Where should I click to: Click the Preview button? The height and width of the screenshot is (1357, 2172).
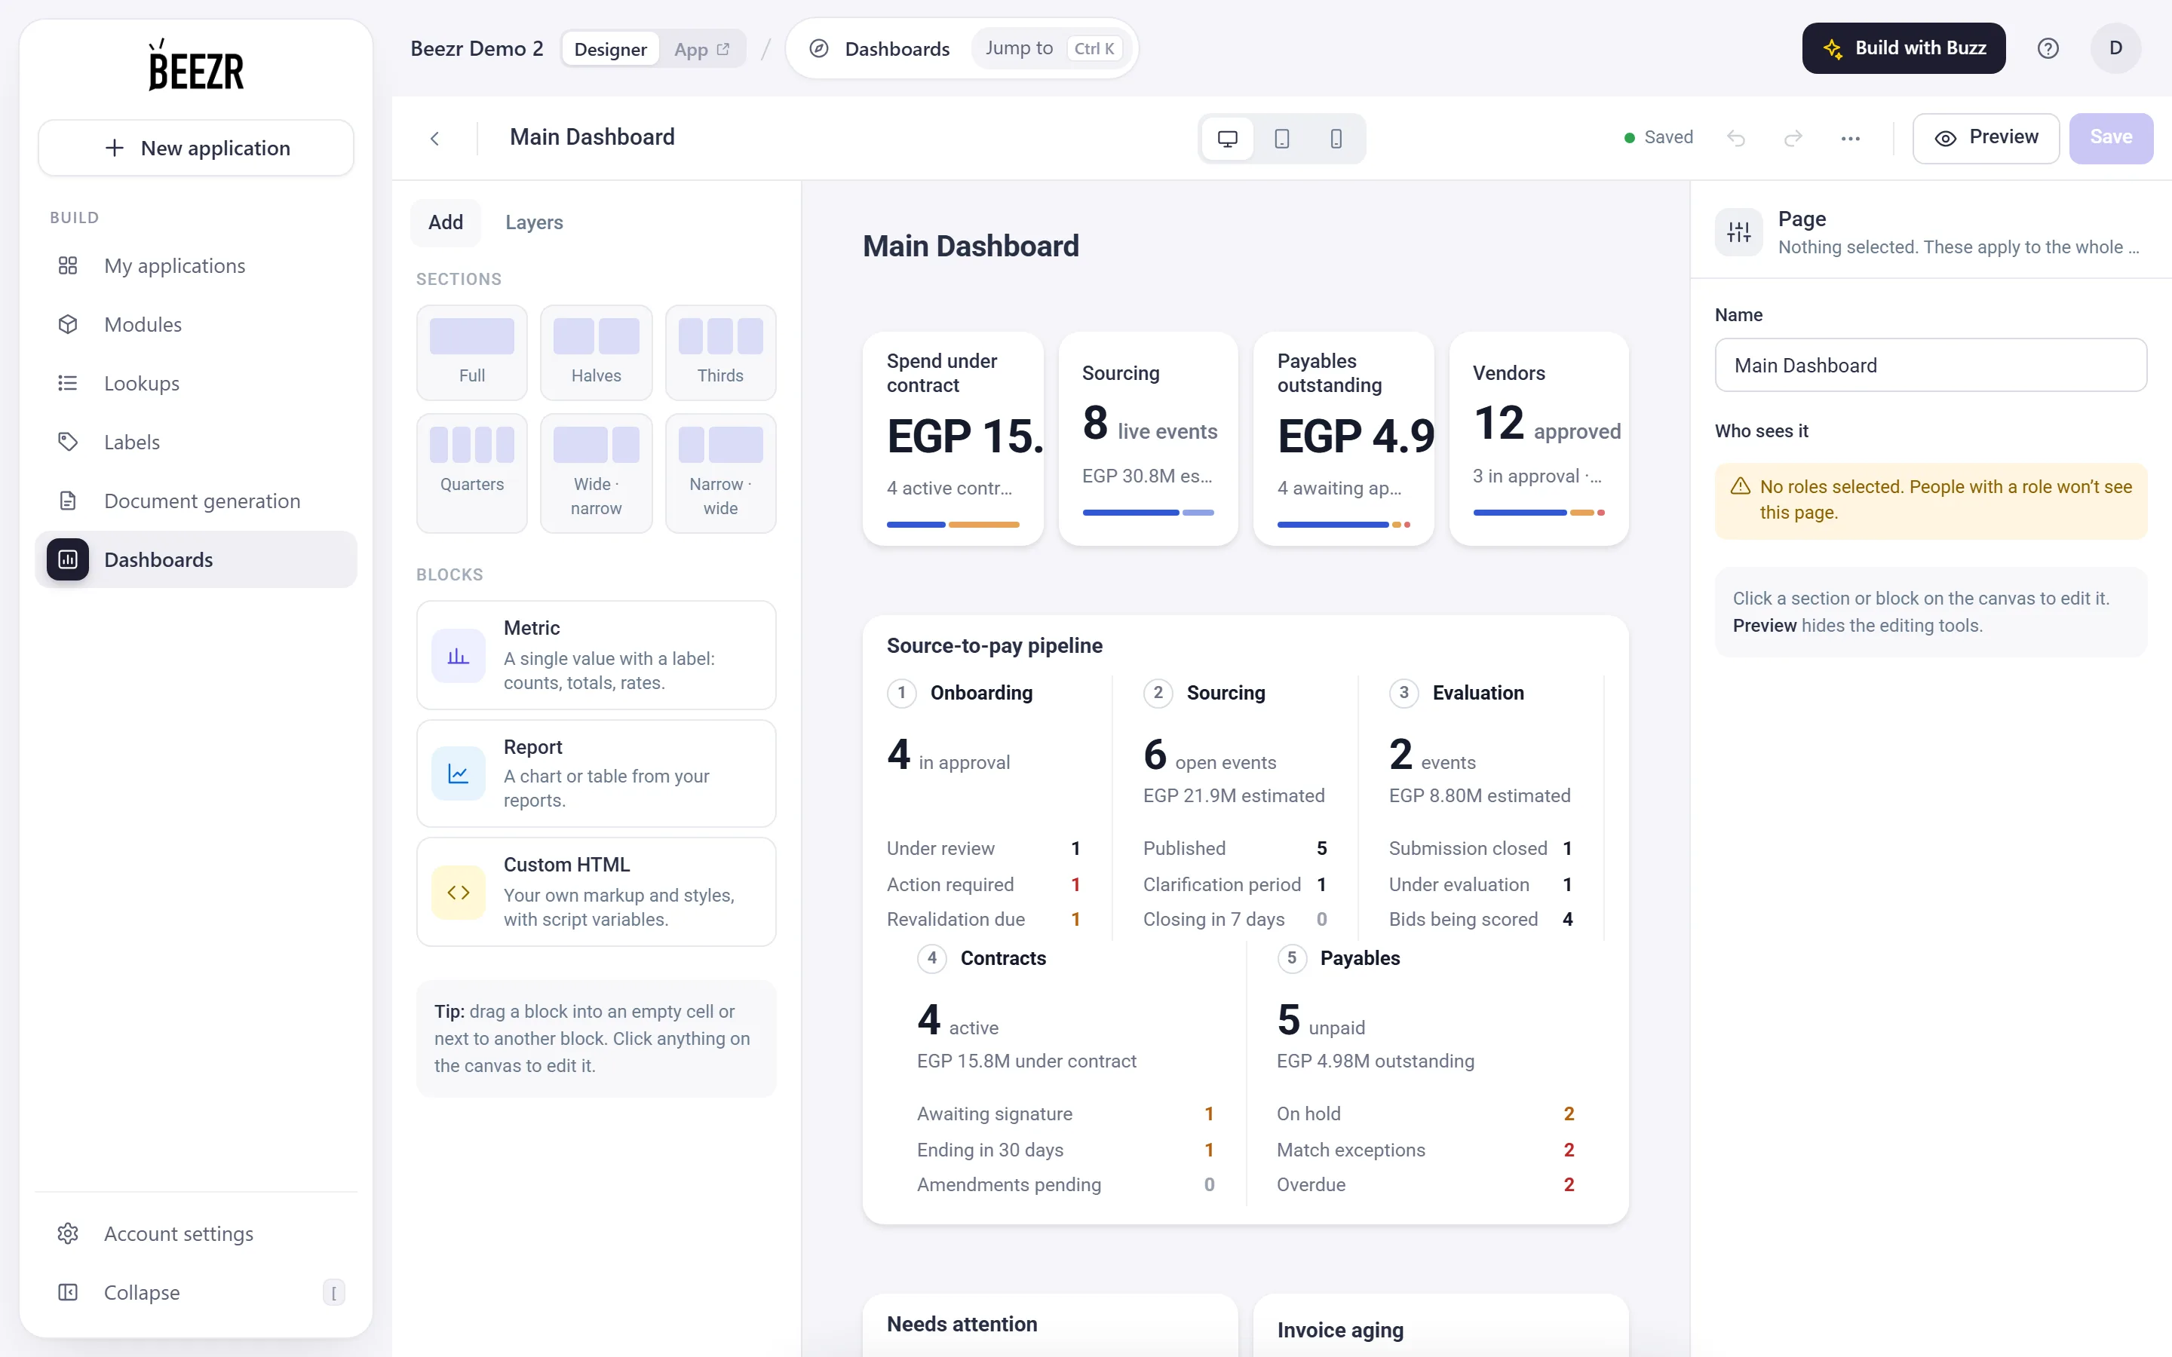[x=1985, y=138]
